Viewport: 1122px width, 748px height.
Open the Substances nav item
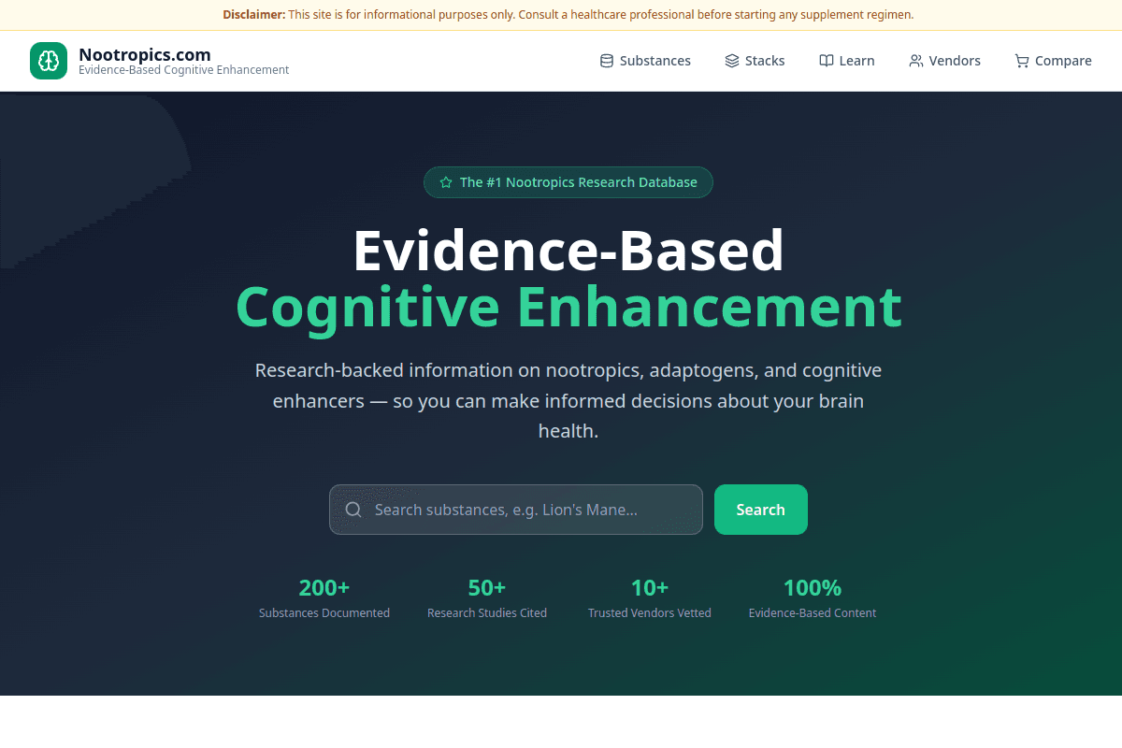coord(645,61)
